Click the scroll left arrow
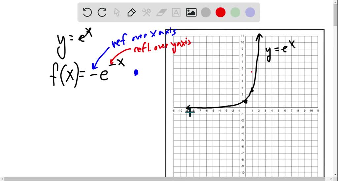Screen dimensions: 338x181 point(2,179)
